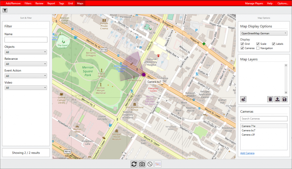The width and height of the screenshot is (292, 169).
Task: Add a map layer with the layers plus icon
Action: 244,99
